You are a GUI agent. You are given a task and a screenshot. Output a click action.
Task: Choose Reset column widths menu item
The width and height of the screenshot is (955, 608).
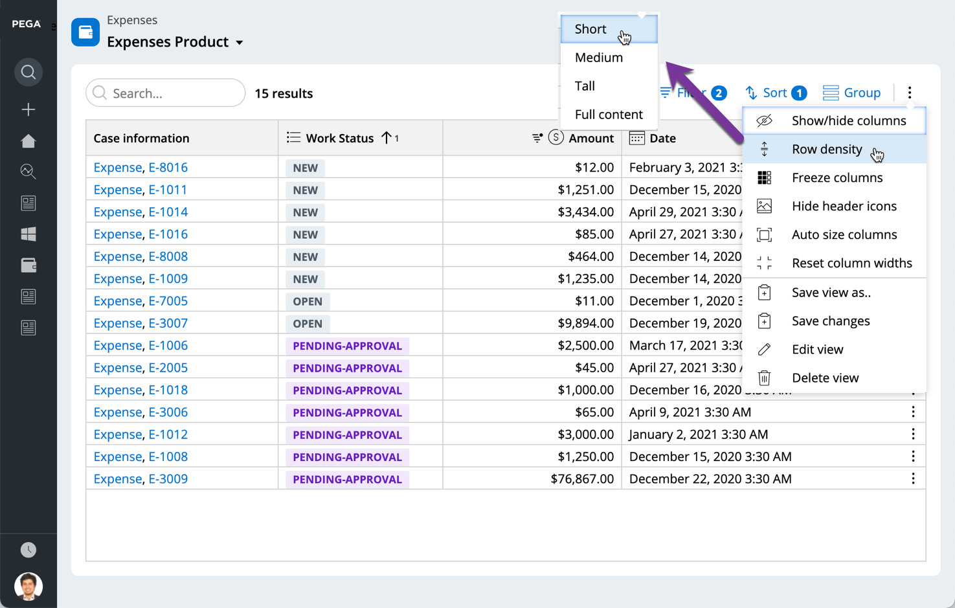835,263
